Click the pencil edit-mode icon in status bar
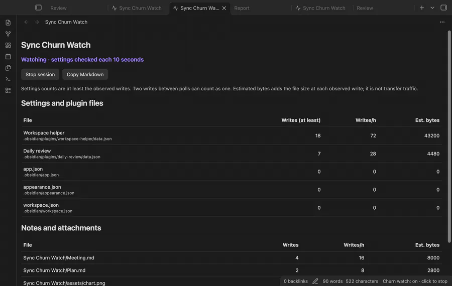The image size is (452, 286). [315, 281]
